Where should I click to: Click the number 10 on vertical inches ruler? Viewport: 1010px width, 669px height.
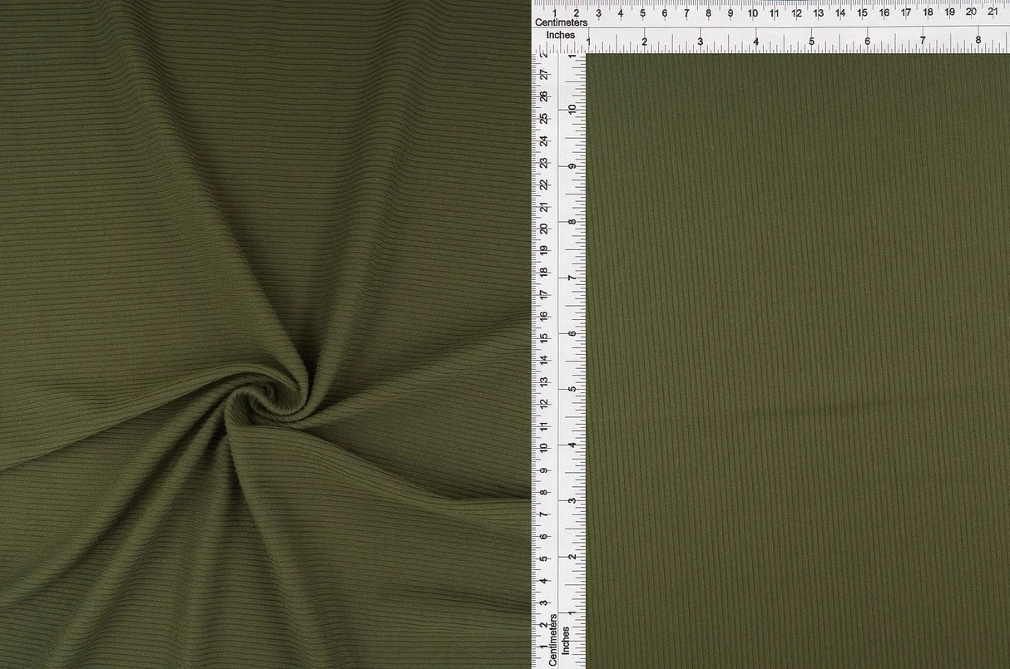pyautogui.click(x=571, y=108)
